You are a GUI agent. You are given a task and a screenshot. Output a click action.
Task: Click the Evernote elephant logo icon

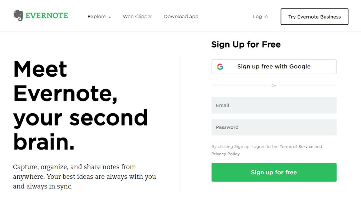point(18,16)
